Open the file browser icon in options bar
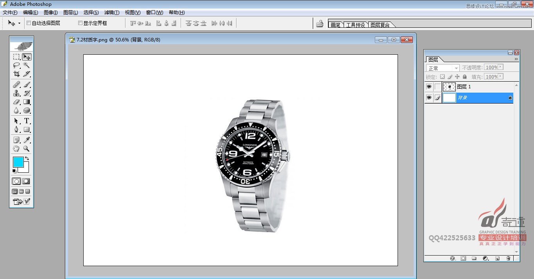This screenshot has width=534, height=279. [x=320, y=23]
